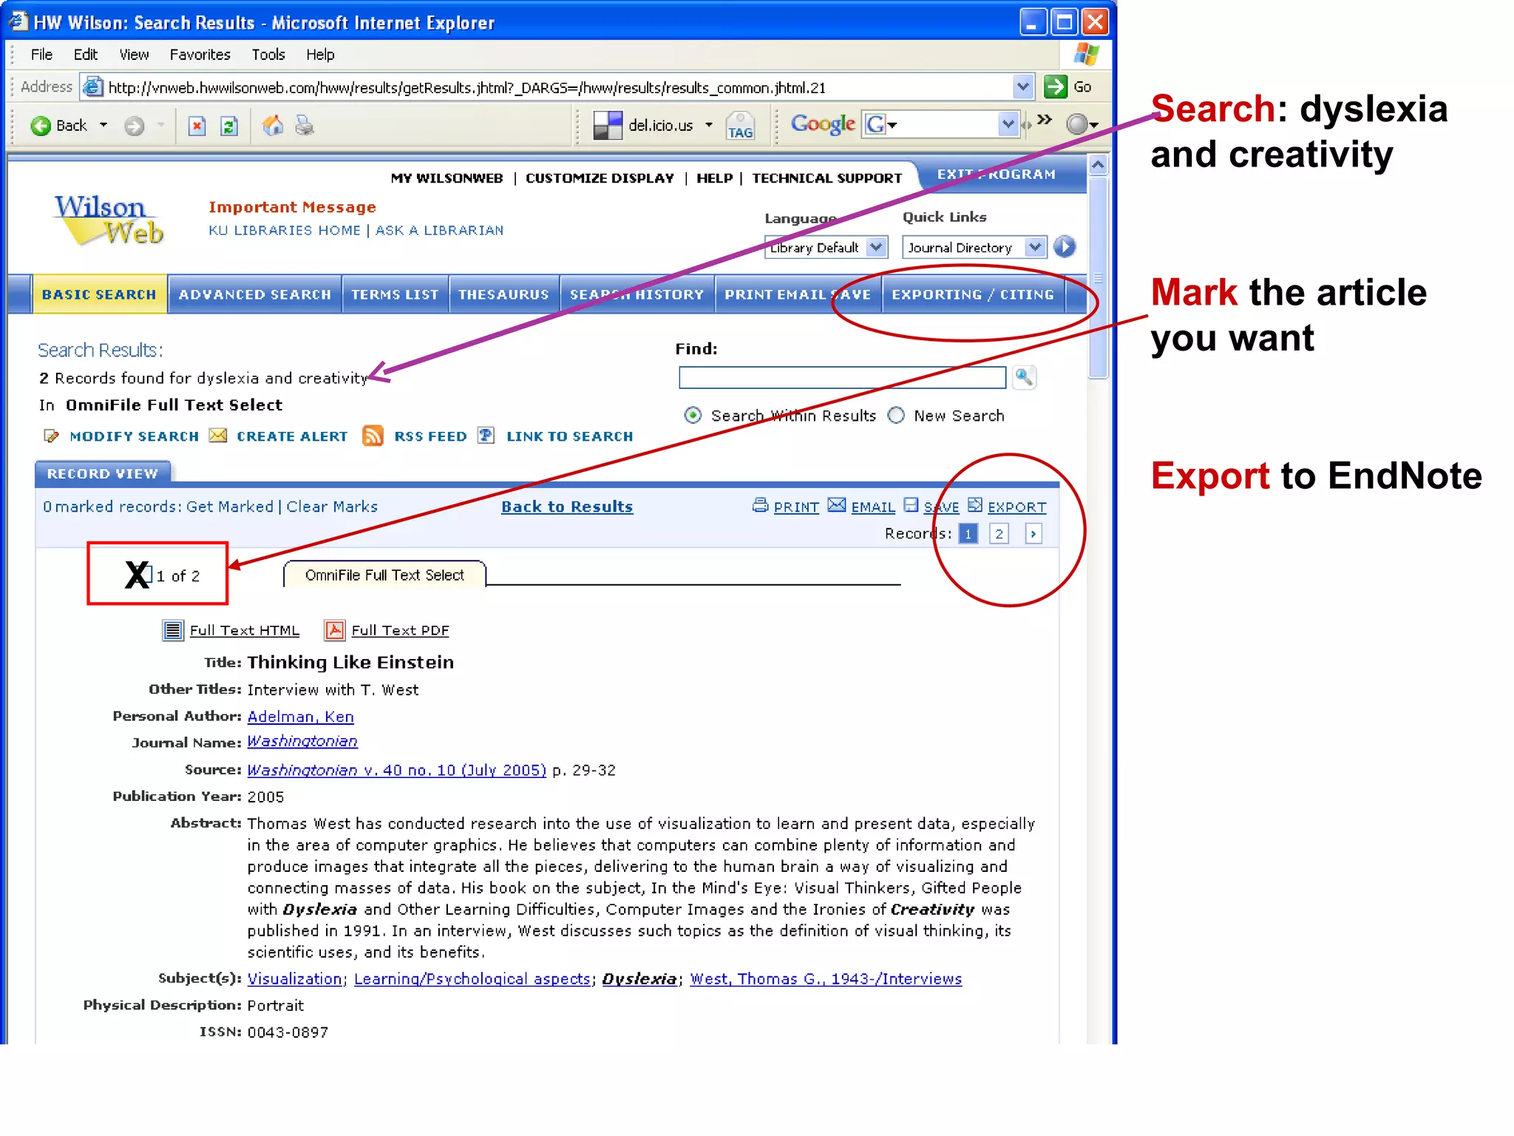Click the Modify Search pencil icon
The height and width of the screenshot is (1136, 1514).
51,436
